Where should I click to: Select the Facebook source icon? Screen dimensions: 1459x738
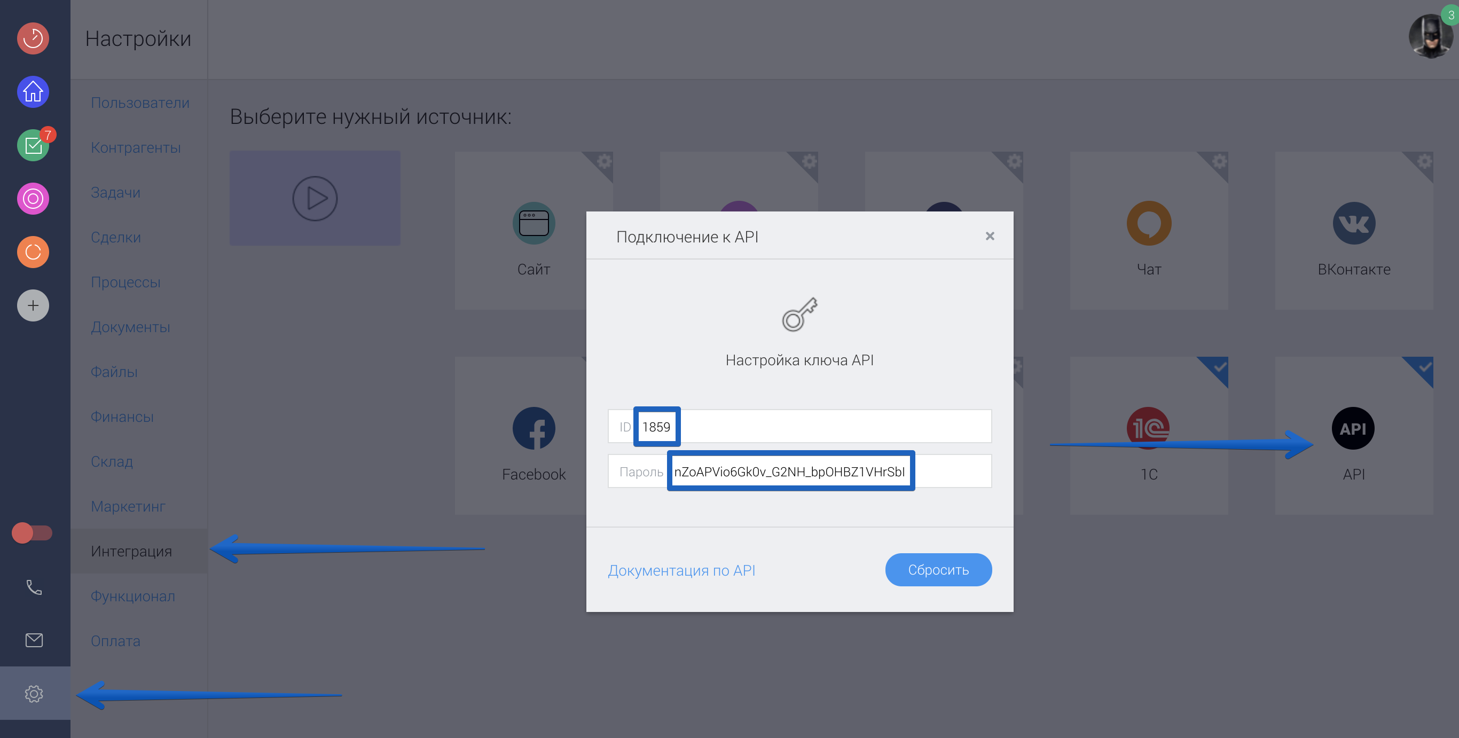[x=534, y=428]
